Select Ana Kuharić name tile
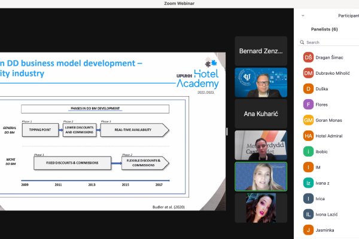The width and height of the screenshot is (359, 239). (x=260, y=114)
